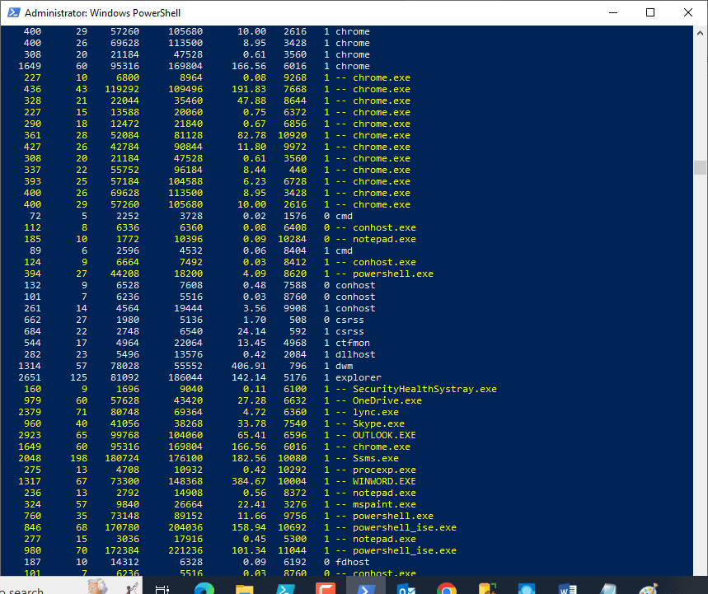This screenshot has width=708, height=594.
Task: Click the cmd name with PID 8404
Action: pyautogui.click(x=344, y=250)
